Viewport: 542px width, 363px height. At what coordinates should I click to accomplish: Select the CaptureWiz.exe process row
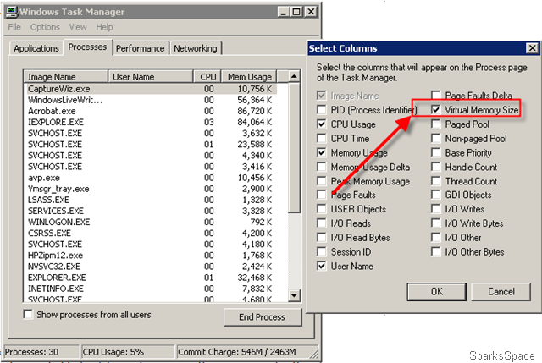tap(152, 89)
